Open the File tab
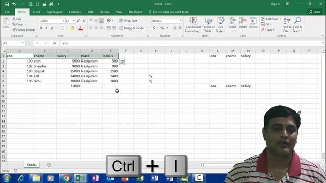This screenshot has height=183, width=326. [7, 12]
